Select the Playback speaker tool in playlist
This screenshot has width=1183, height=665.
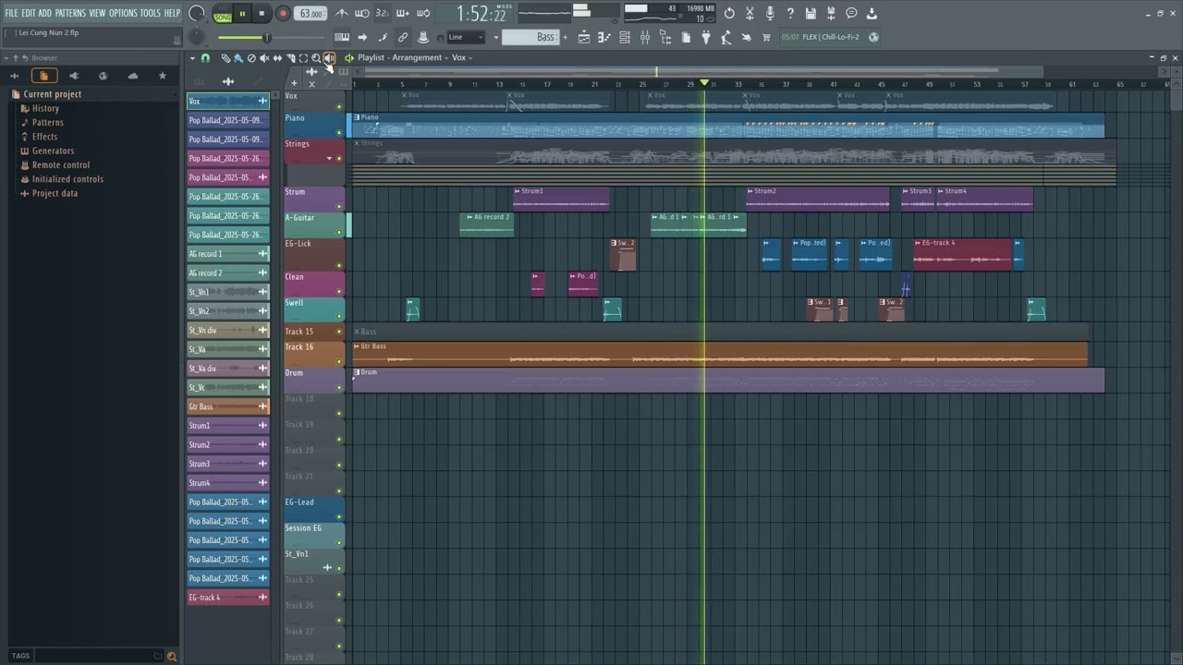pos(329,58)
